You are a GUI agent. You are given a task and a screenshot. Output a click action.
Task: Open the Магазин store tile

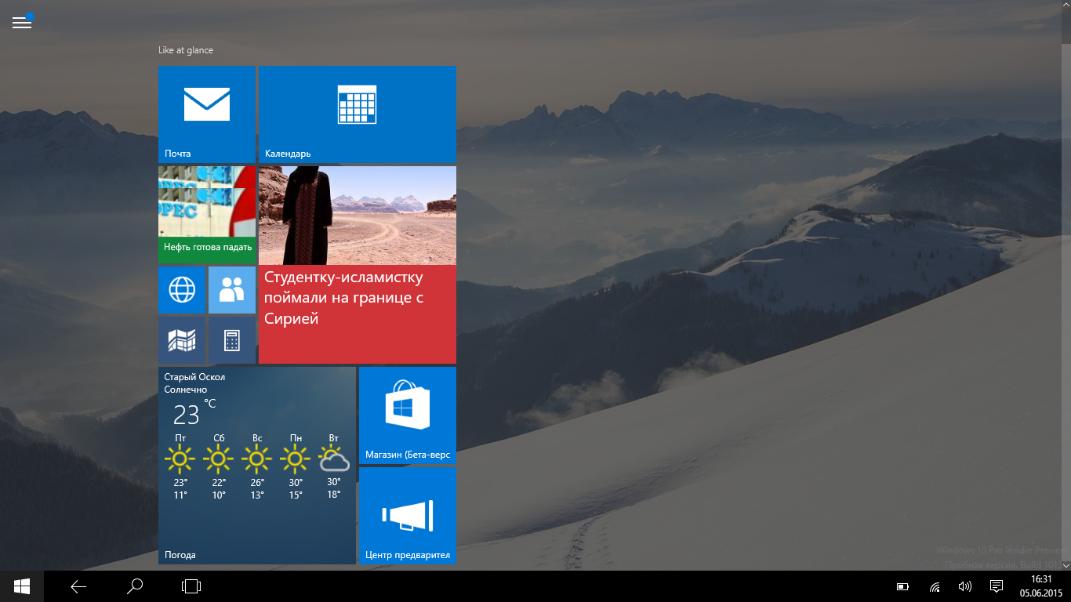point(407,415)
